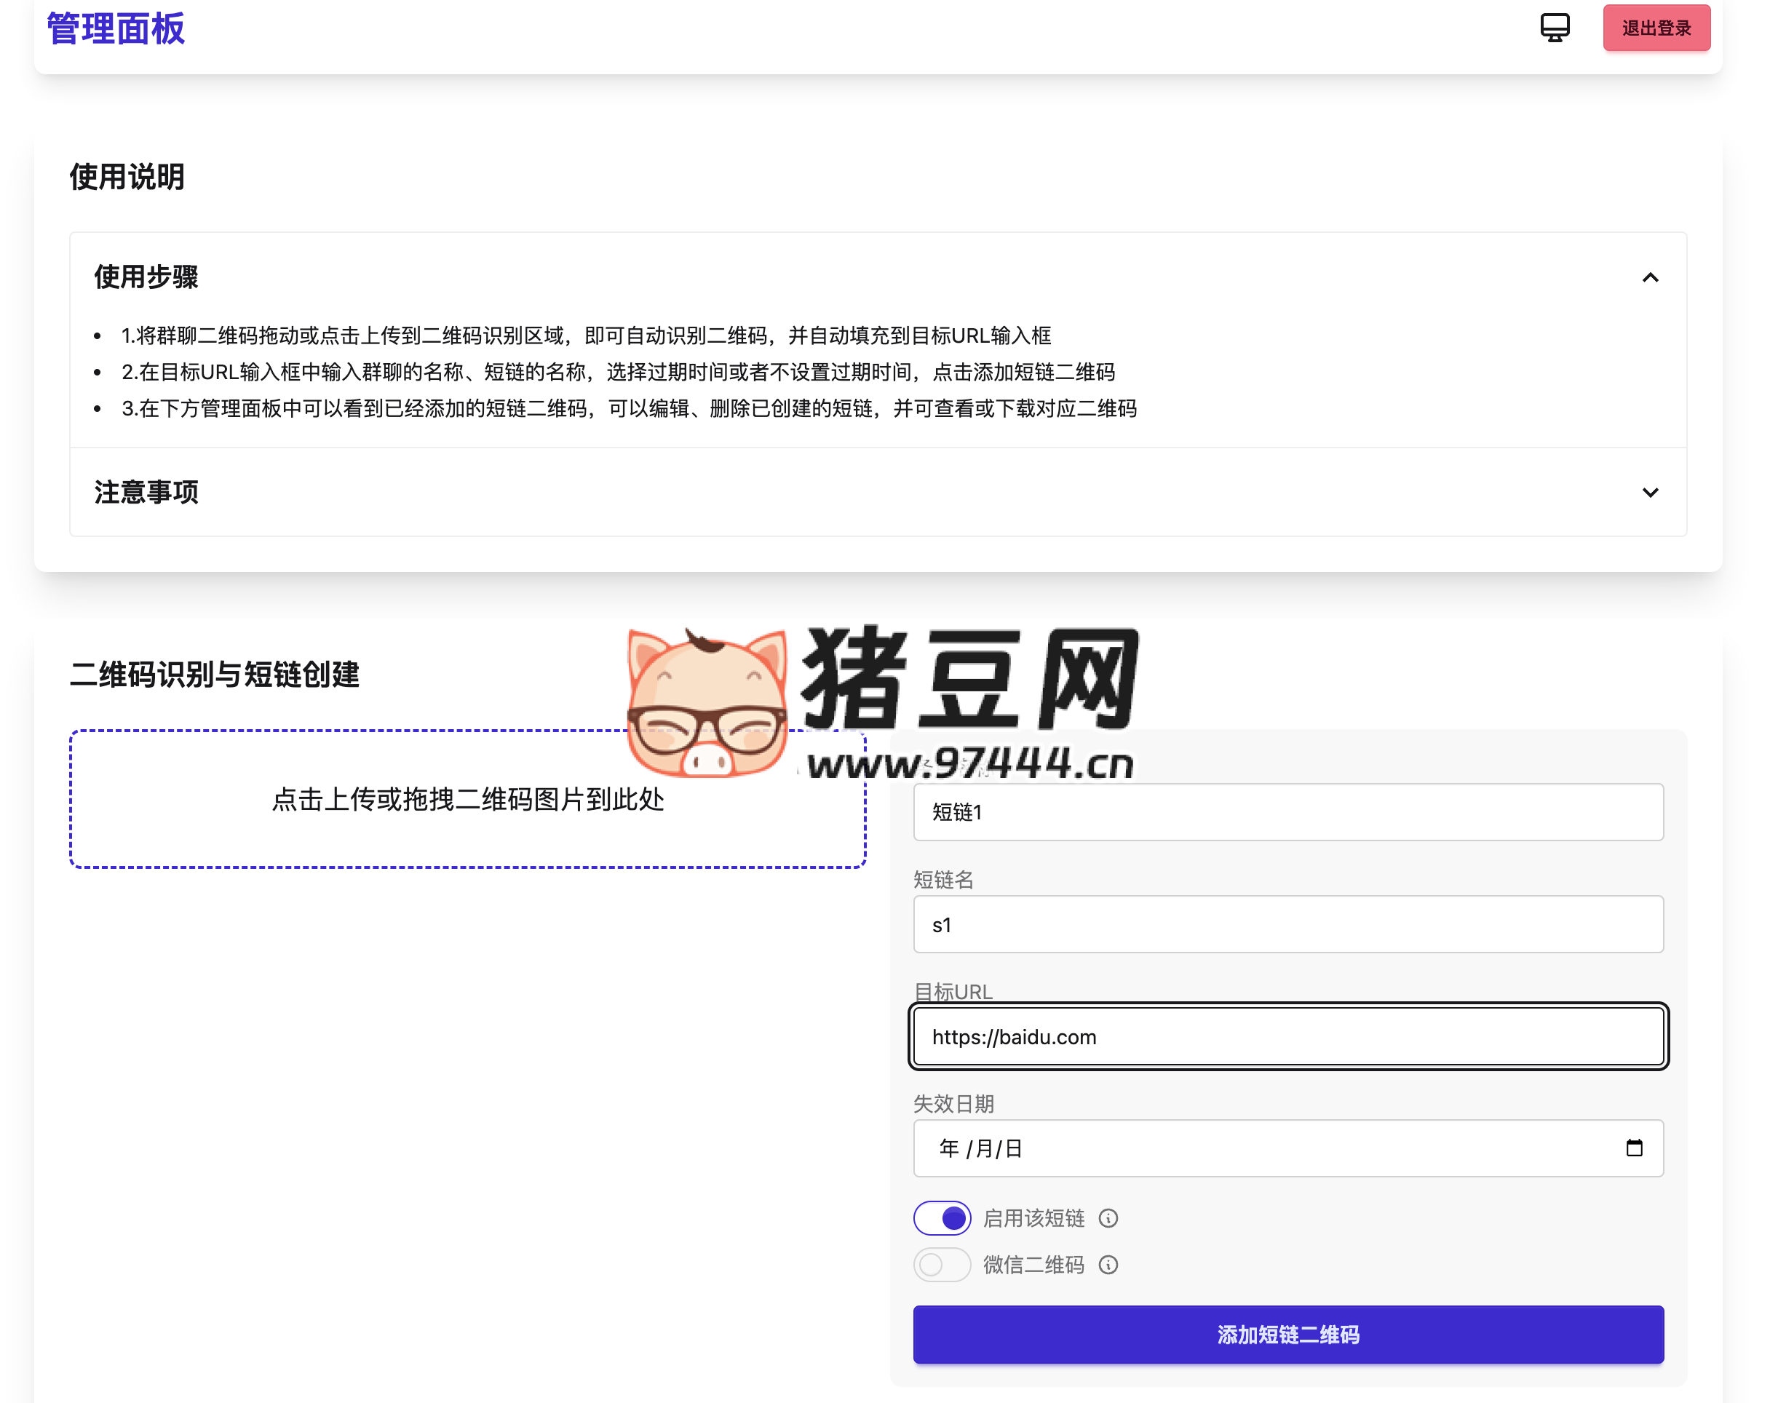Viewport: 1770px width, 1403px height.
Task: Expand 注意事项 using the down chevron
Action: point(1650,493)
